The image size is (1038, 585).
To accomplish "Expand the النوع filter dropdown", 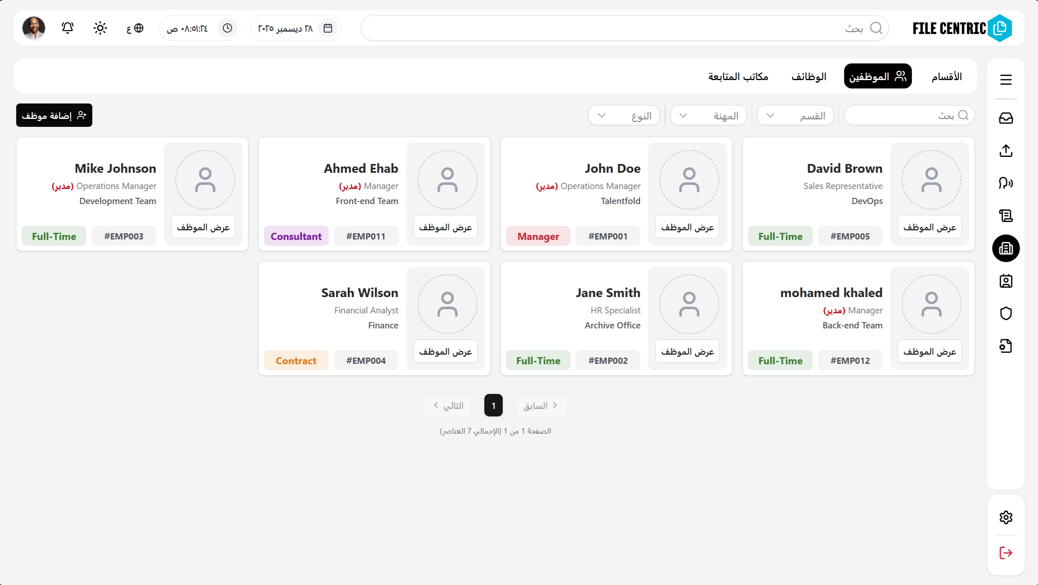I will 623,116.
